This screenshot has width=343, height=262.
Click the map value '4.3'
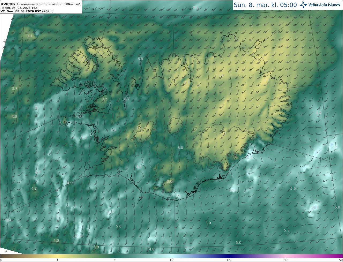click(x=34, y=188)
